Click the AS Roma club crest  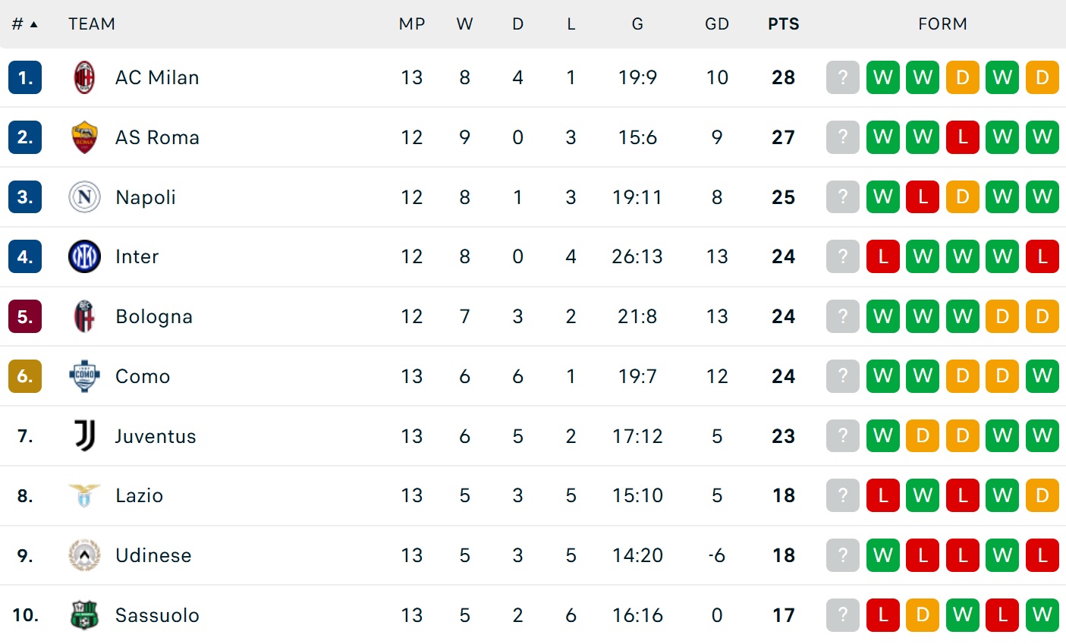click(x=84, y=137)
